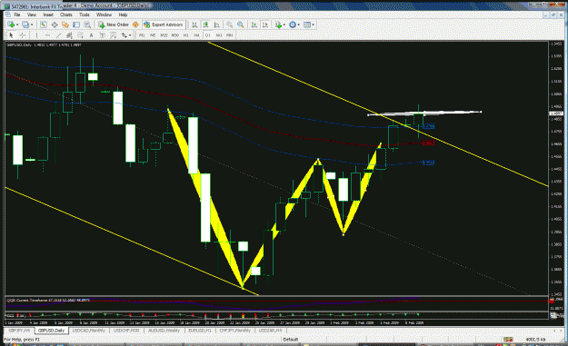The image size is (568, 346).
Task: Toggle chart Auto Scroll
Action: tap(254, 25)
